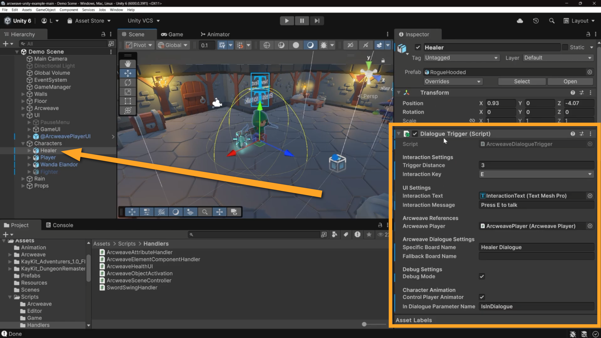Click the search magnifier in top toolbar
Image resolution: width=601 pixels, height=338 pixels.
552,21
